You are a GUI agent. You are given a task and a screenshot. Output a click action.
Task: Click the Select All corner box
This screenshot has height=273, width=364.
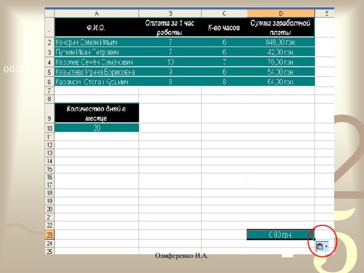coord(49,14)
